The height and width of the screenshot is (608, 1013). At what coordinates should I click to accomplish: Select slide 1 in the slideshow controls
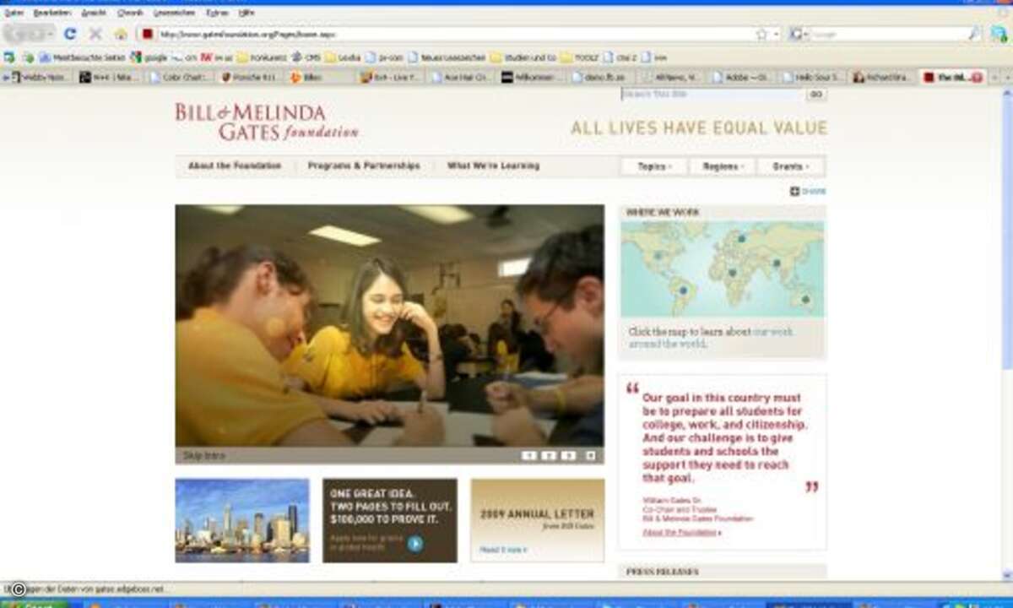pyautogui.click(x=529, y=456)
